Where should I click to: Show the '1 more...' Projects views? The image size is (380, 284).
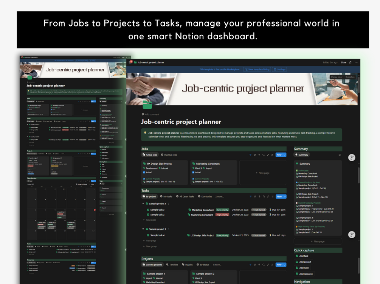pos(217,265)
